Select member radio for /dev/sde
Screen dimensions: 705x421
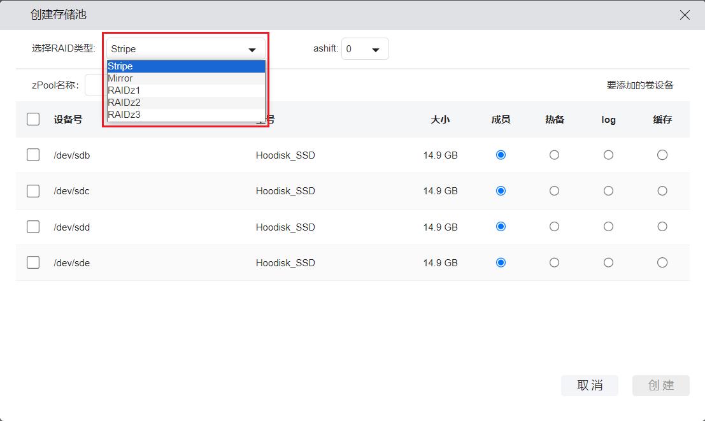501,262
